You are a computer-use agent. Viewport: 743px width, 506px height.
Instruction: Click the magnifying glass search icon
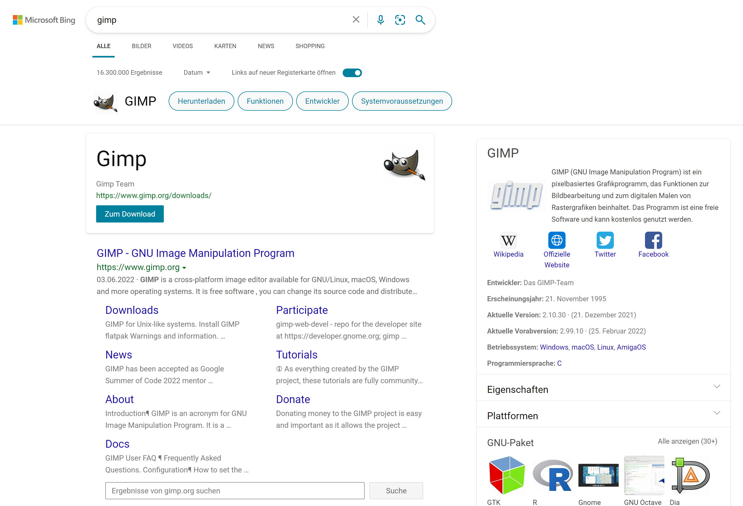click(x=420, y=20)
